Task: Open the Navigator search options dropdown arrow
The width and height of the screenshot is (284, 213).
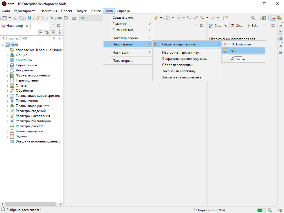Action: coord(60,38)
